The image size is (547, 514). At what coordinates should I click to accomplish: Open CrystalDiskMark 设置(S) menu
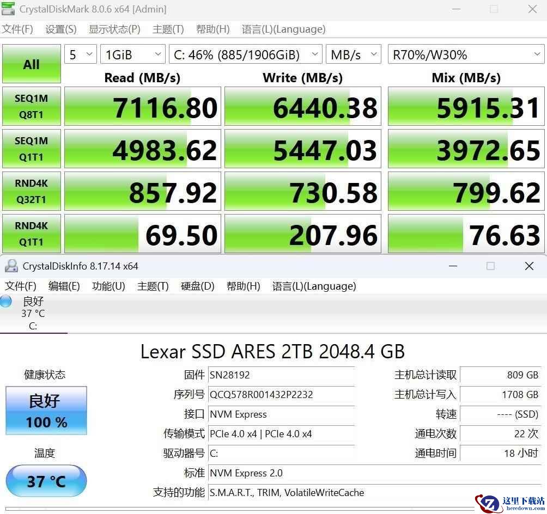click(x=60, y=29)
